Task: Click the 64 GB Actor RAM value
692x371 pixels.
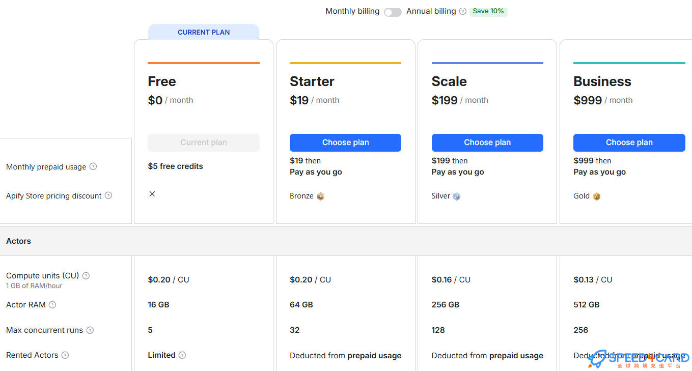Action: coord(301,305)
